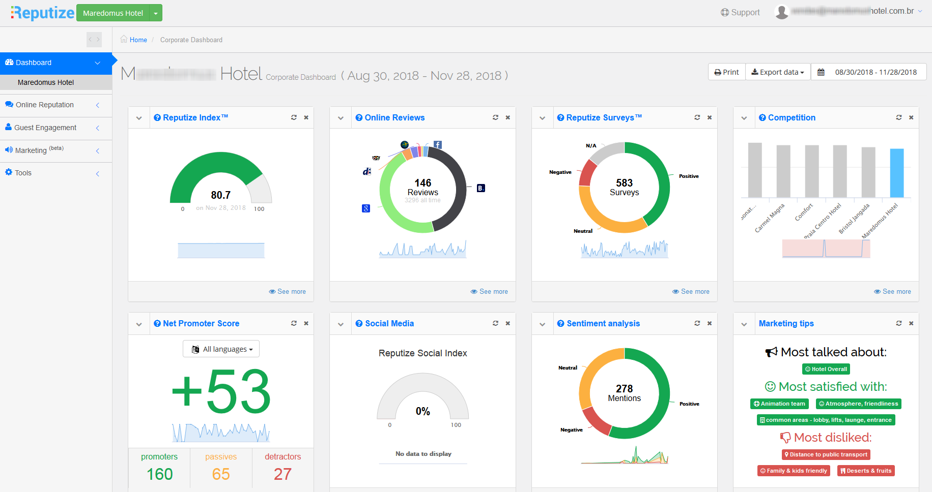The width and height of the screenshot is (932, 492).
Task: Open help icon for Social Media
Action: 359,323
